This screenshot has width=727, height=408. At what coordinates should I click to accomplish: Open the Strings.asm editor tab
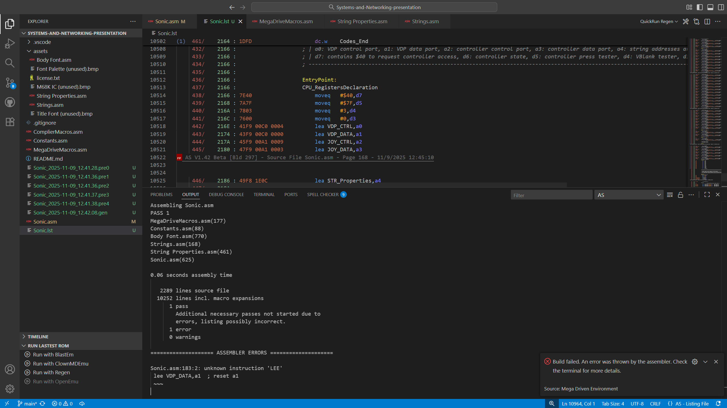(x=425, y=22)
